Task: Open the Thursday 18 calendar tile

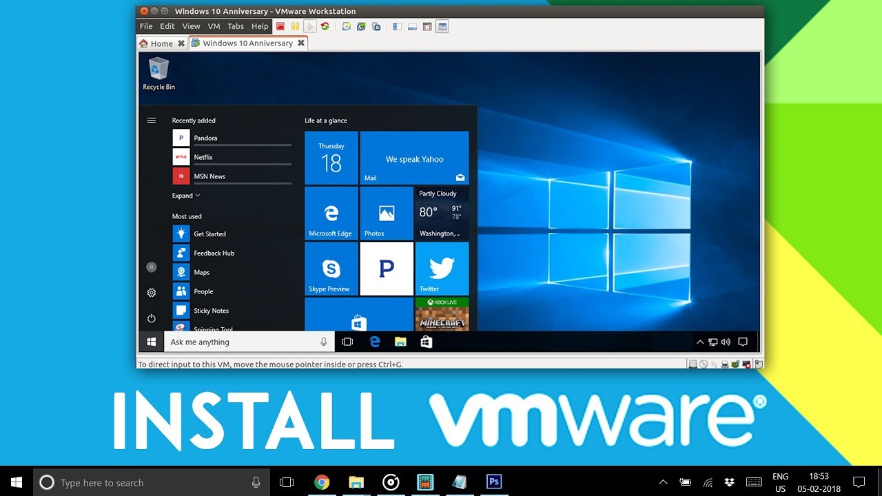Action: (331, 158)
